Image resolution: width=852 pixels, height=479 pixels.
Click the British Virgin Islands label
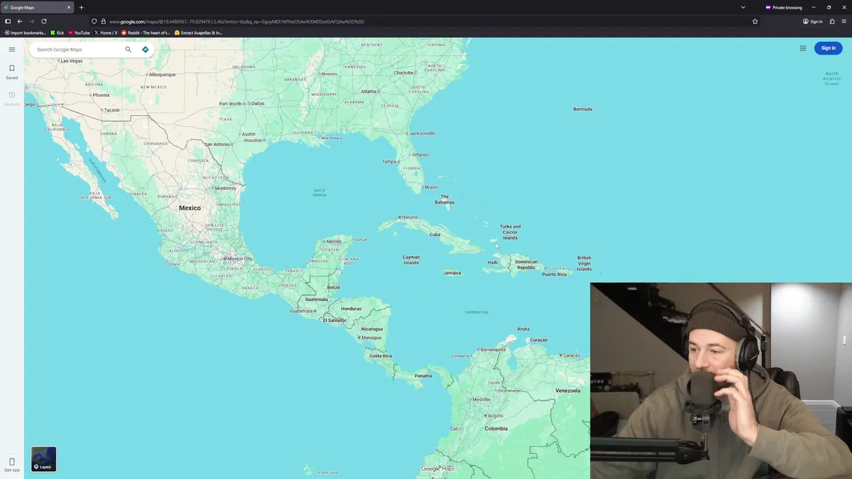584,263
